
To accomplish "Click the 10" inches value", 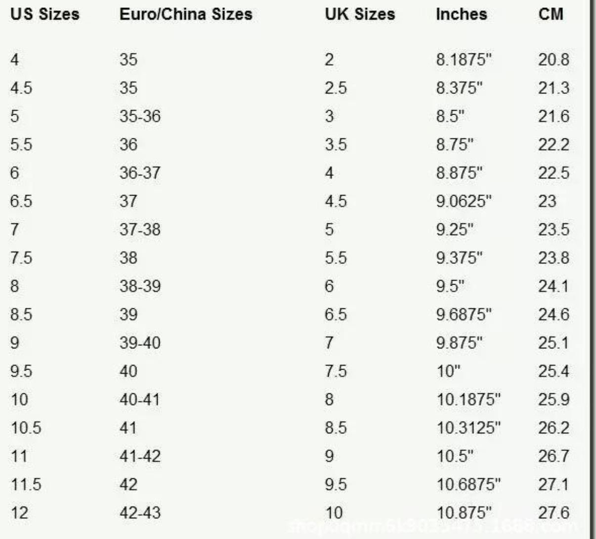I will point(448,371).
